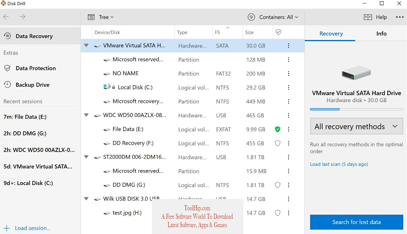
Task: Collapse the Wilk USB DISK 3.0 tree
Action: click(x=86, y=199)
